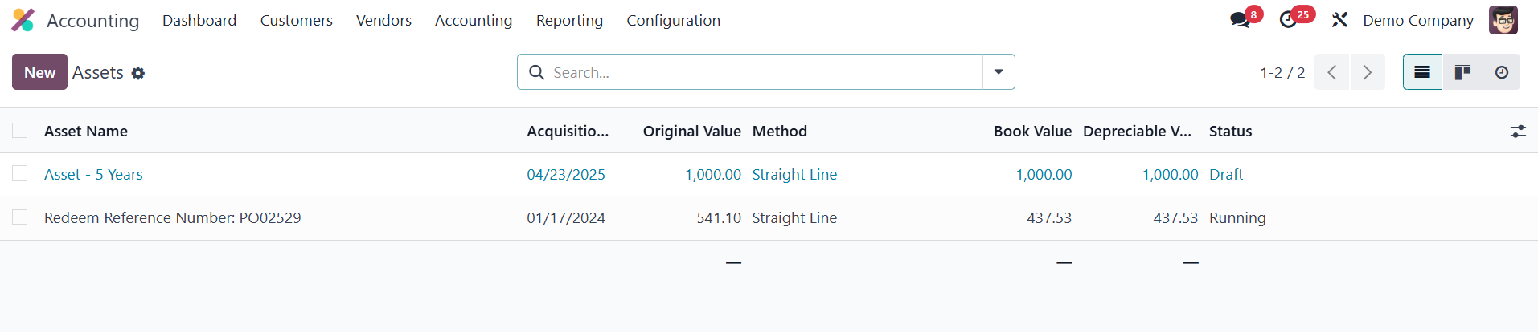Open the Assets gear settings icon
Screen dimensions: 1538x332
click(138, 73)
